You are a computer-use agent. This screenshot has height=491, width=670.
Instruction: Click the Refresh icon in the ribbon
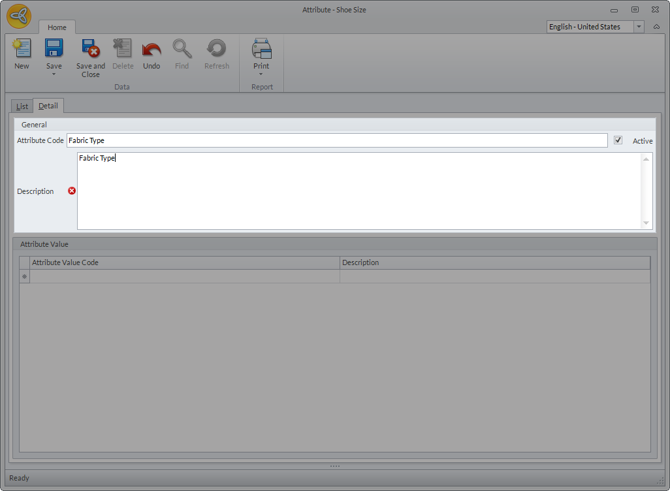pos(216,49)
